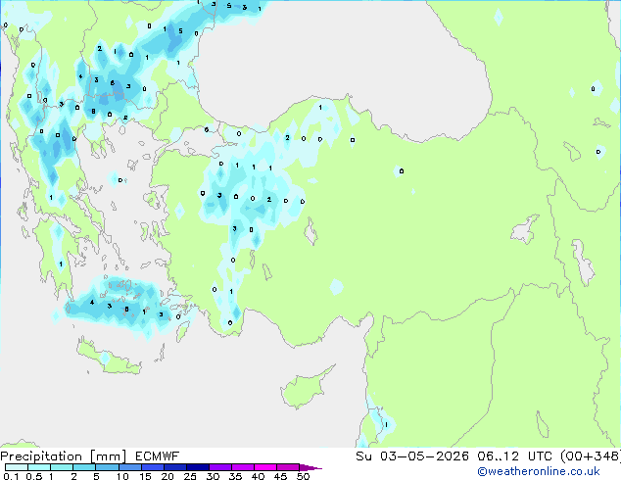Open the weatheronline.co.uk copyright link
The image size is (621, 480).
pyautogui.click(x=539, y=471)
